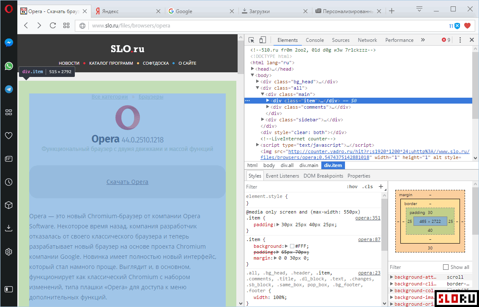Open Settings gear in sidebar
The image size is (479, 307).
click(8, 252)
